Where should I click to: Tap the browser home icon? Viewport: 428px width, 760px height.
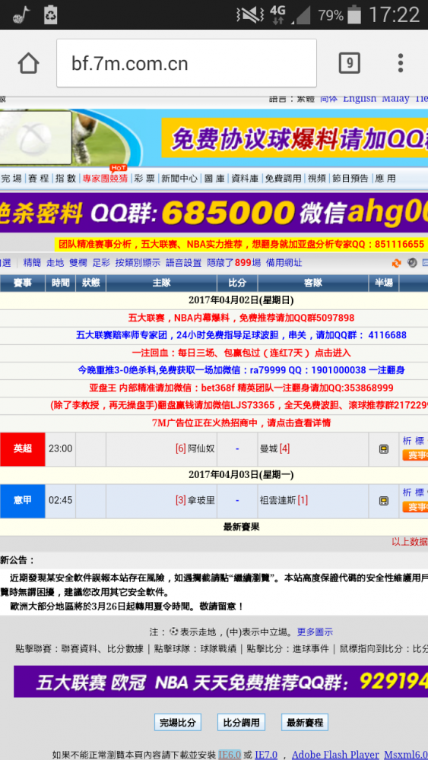[28, 64]
